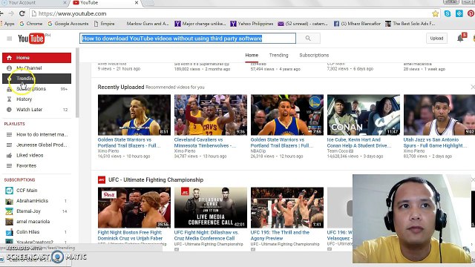Click the bookmark star in address bar
Viewport: 475px width, 267px height.
(436, 13)
